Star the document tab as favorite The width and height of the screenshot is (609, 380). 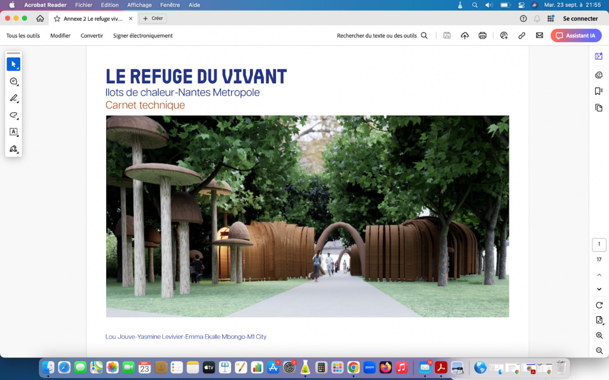(x=57, y=19)
